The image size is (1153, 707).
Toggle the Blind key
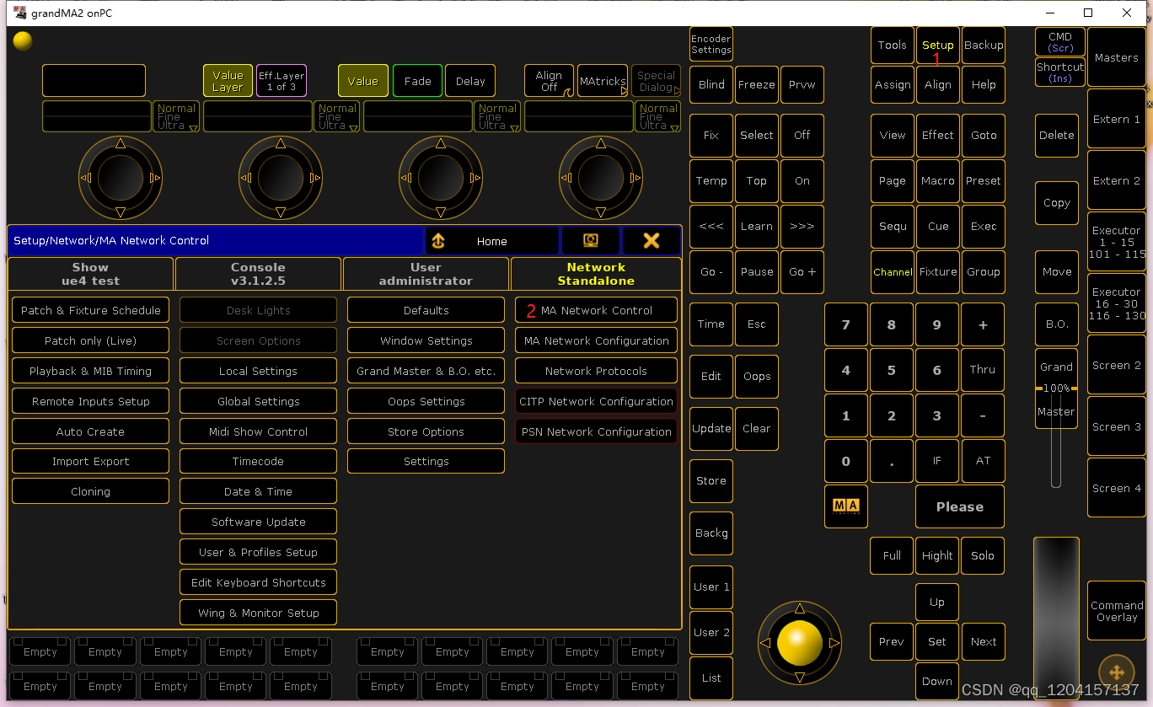click(x=711, y=85)
